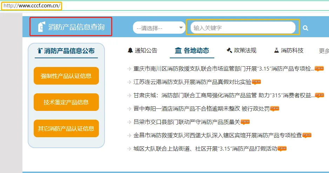Click the new badge on 江苏连云港 news

tap(257, 82)
